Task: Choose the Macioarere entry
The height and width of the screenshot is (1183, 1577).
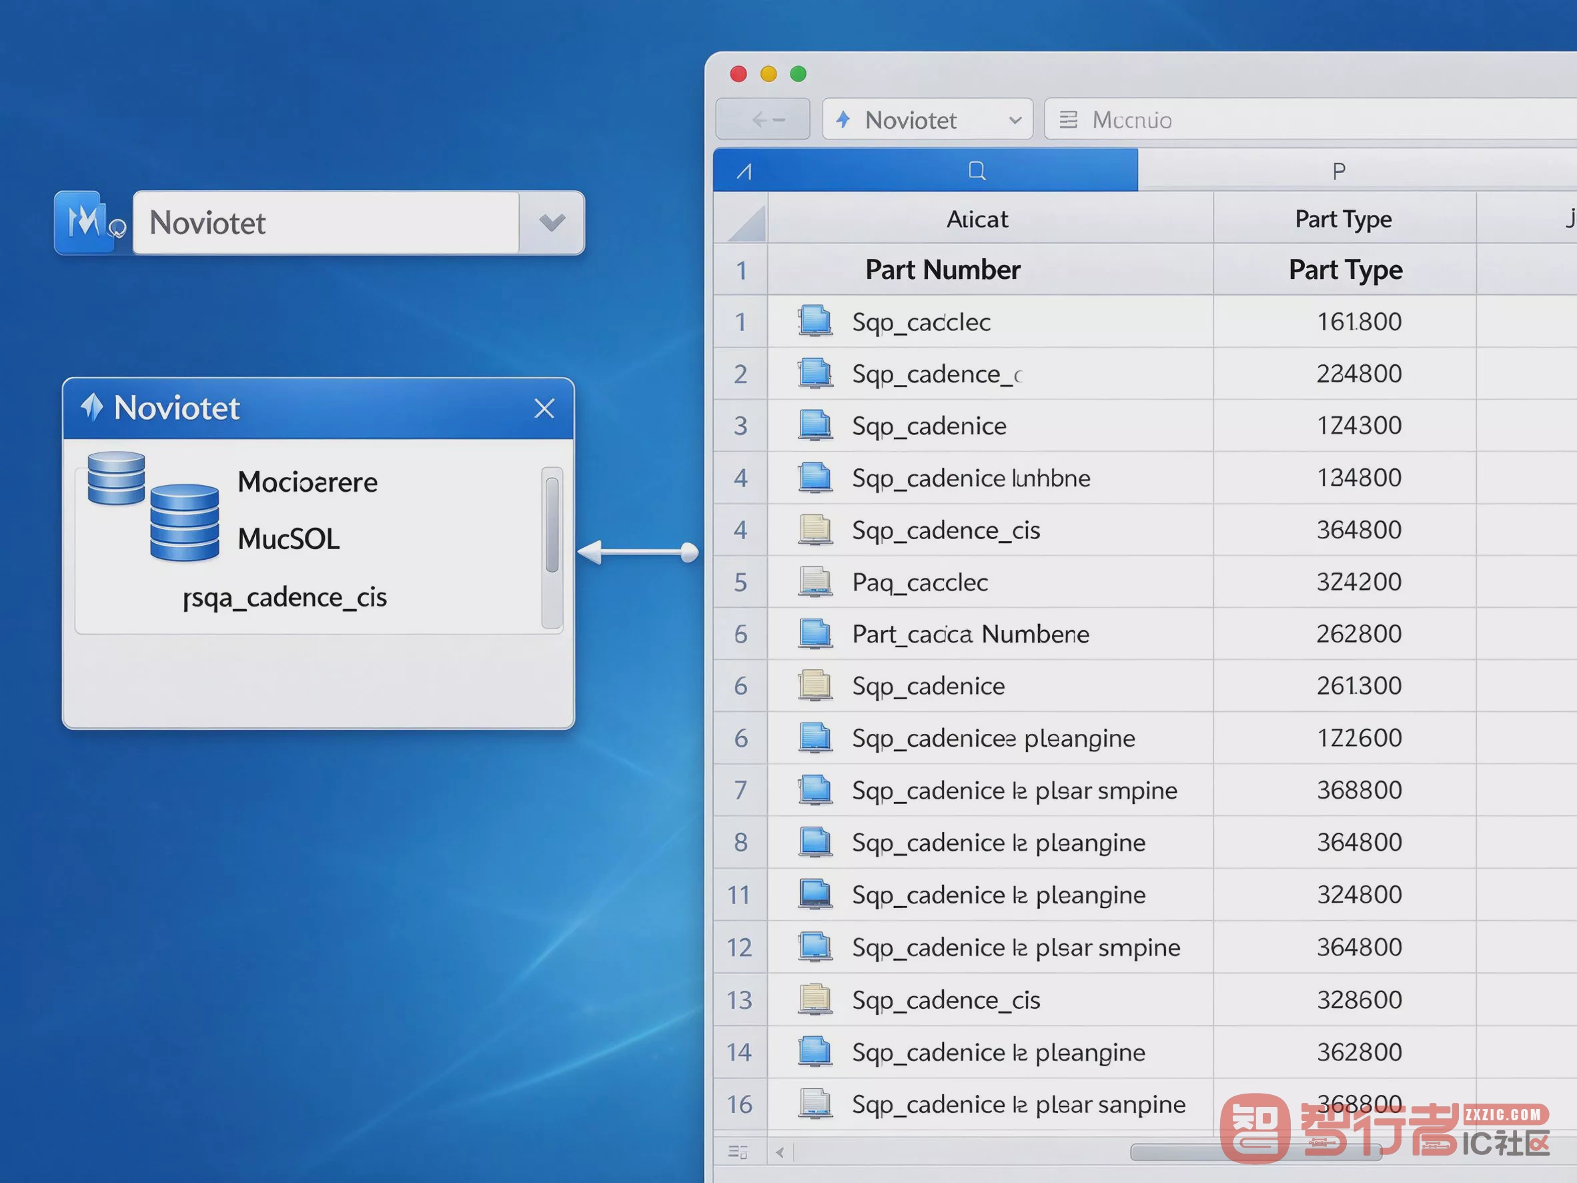Action: pos(308,482)
